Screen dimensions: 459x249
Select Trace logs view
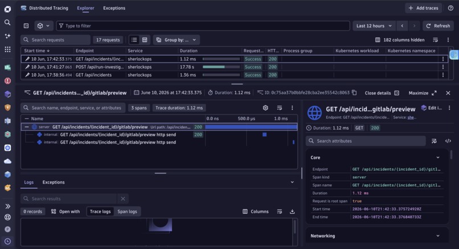pos(100,211)
